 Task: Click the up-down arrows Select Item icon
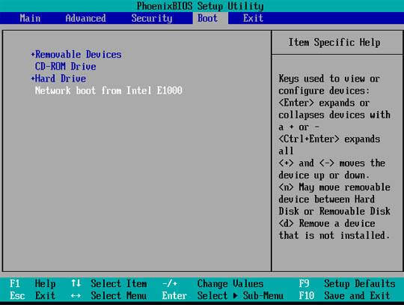click(76, 283)
